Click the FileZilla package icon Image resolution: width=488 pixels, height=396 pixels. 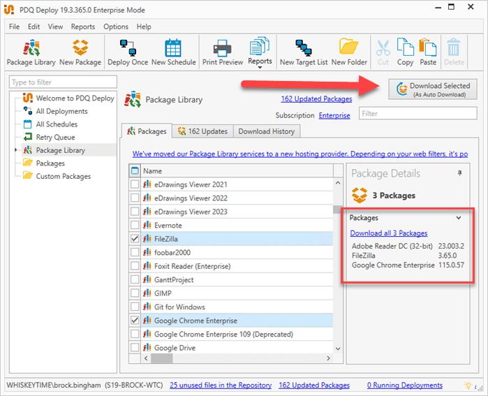(147, 239)
